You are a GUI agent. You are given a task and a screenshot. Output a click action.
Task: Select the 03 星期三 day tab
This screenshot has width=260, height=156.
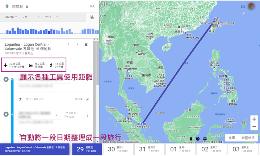(x=243, y=149)
